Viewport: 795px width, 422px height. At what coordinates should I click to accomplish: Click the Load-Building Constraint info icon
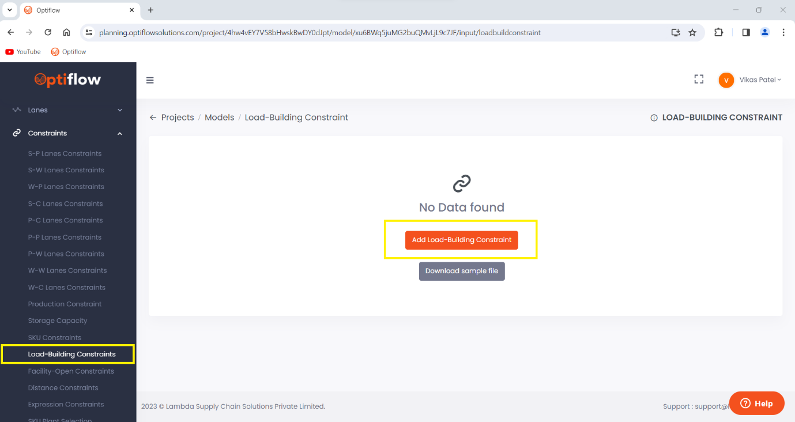(653, 117)
